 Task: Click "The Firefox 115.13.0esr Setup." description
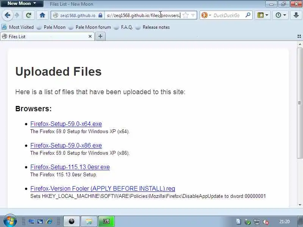coord(64,174)
